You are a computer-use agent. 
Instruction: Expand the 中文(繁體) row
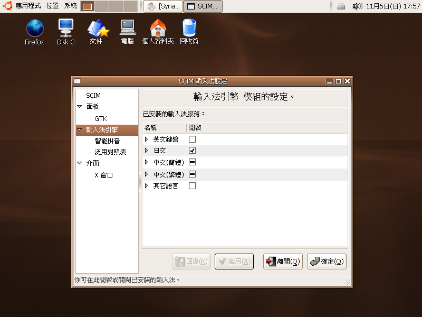click(x=147, y=174)
